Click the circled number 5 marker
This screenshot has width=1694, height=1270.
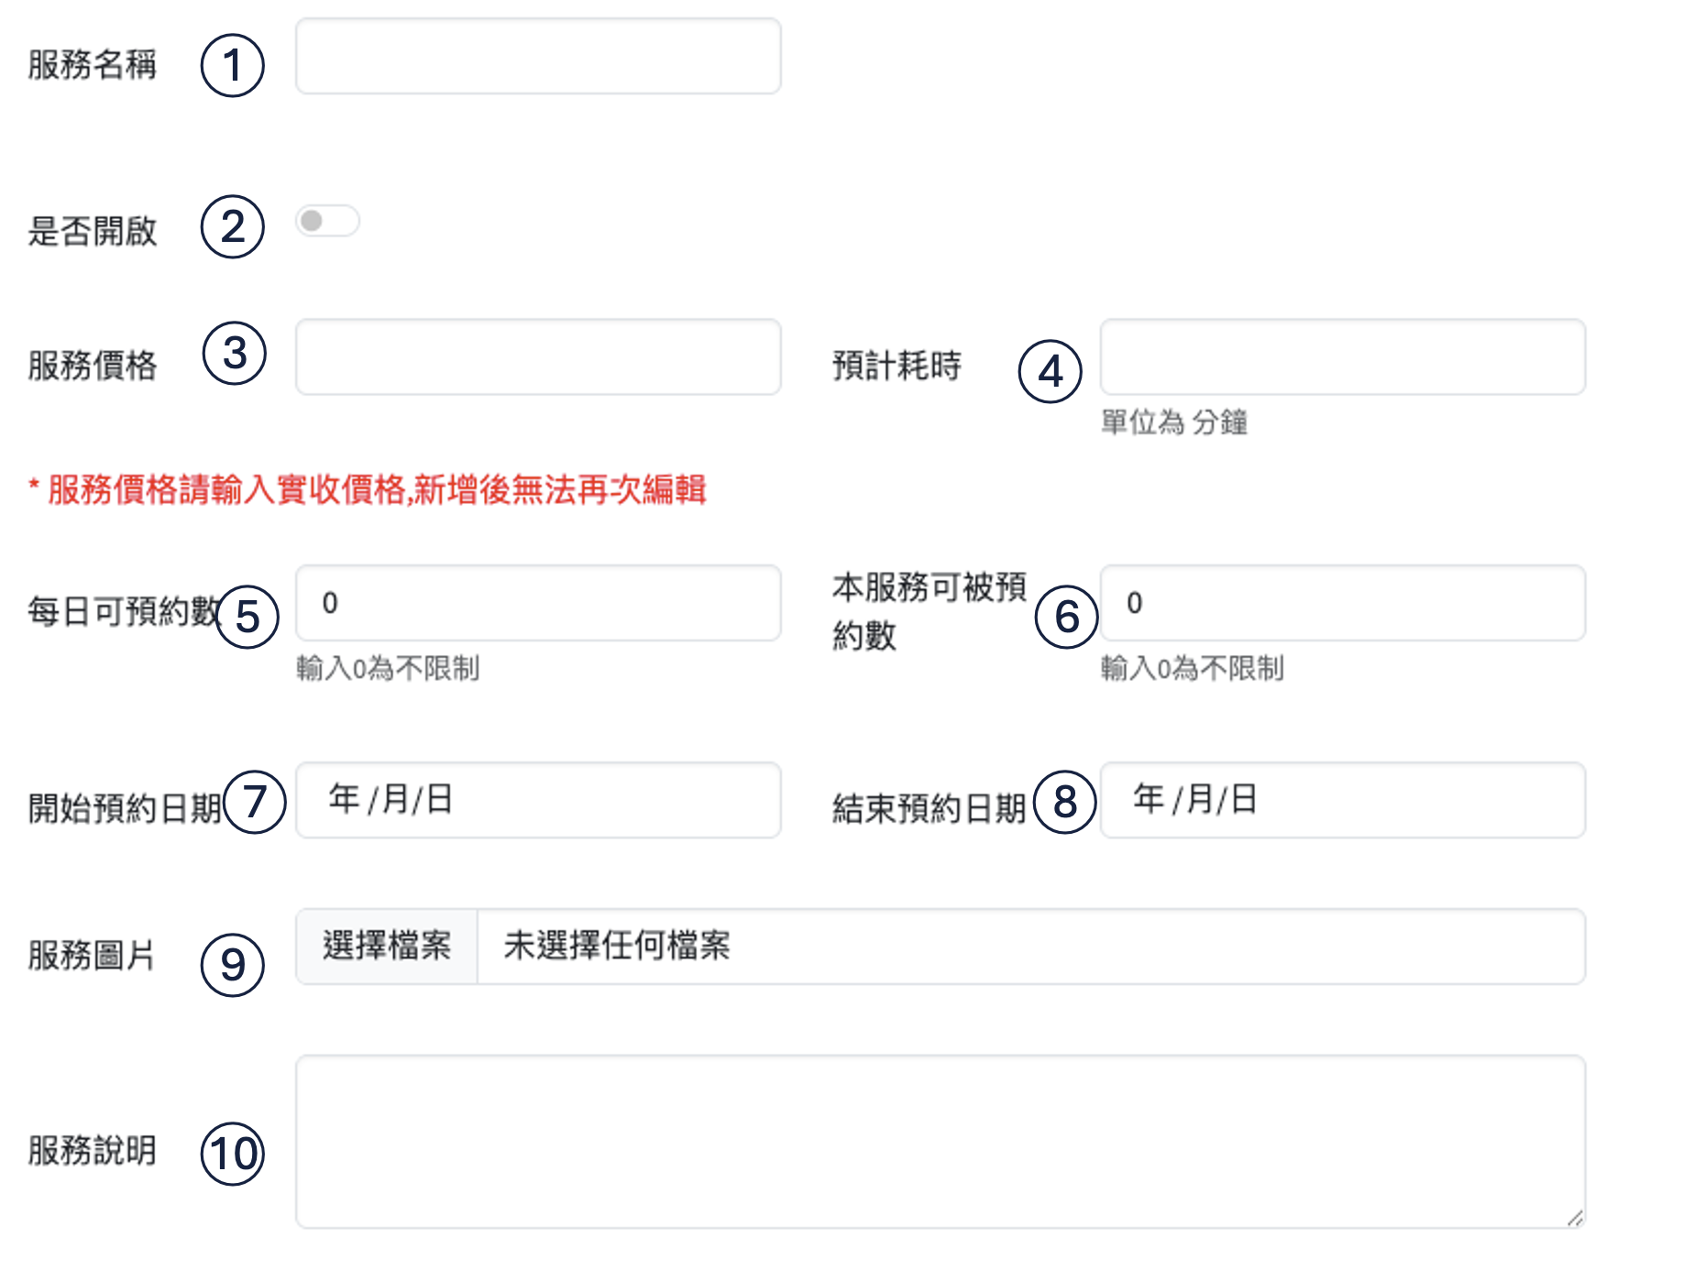[247, 617]
